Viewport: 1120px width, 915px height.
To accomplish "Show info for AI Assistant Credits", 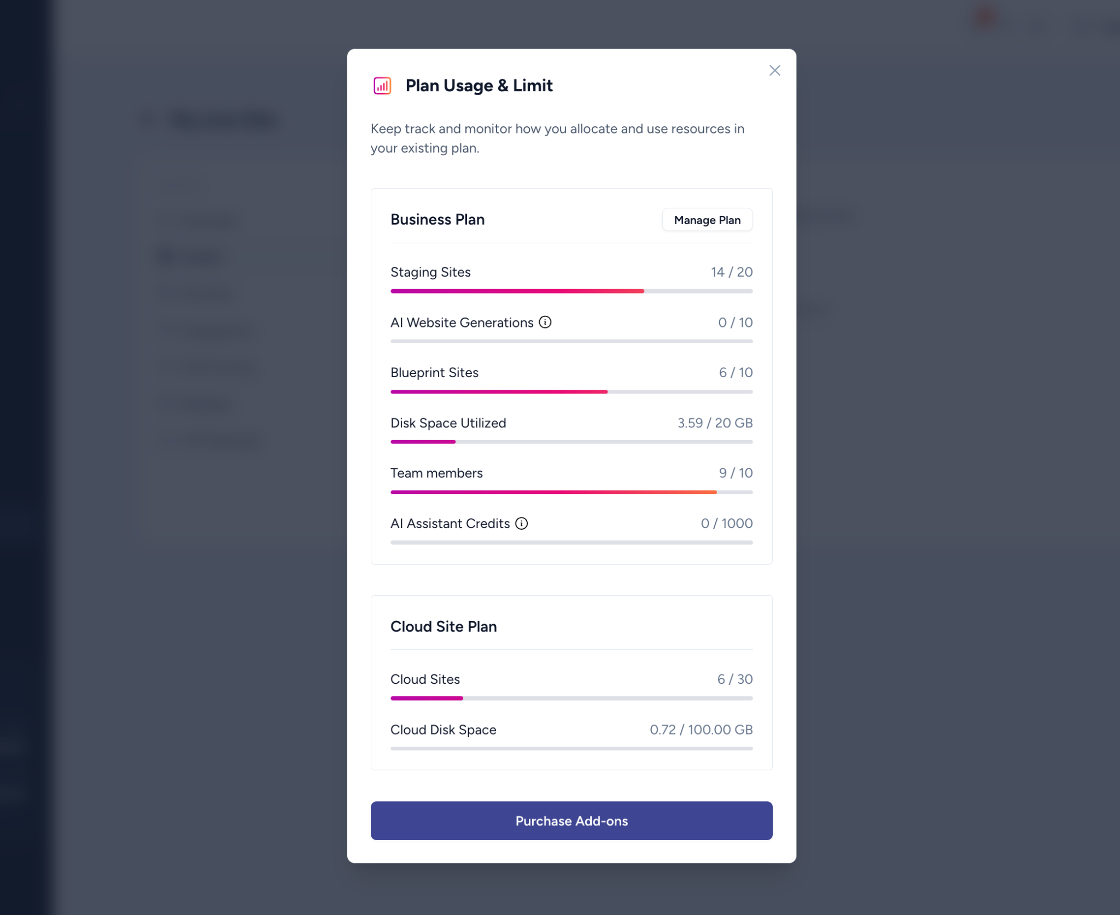I will pos(522,524).
